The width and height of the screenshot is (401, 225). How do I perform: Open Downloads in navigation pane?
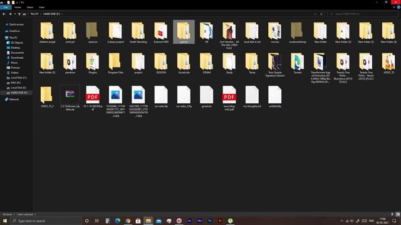click(x=17, y=57)
